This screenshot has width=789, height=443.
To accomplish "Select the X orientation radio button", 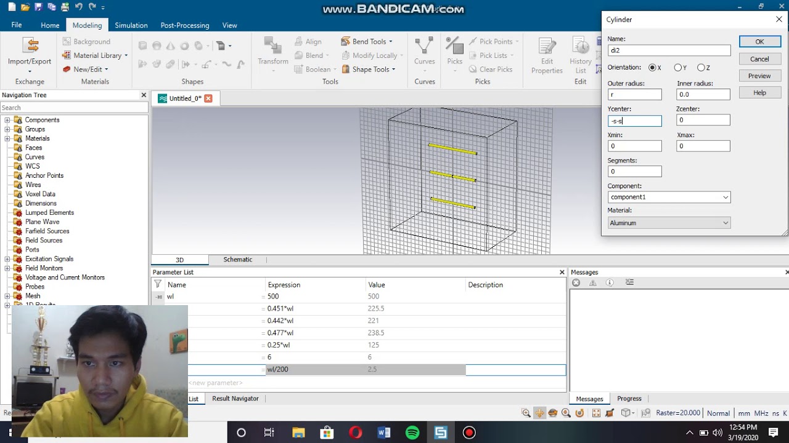I will [652, 68].
